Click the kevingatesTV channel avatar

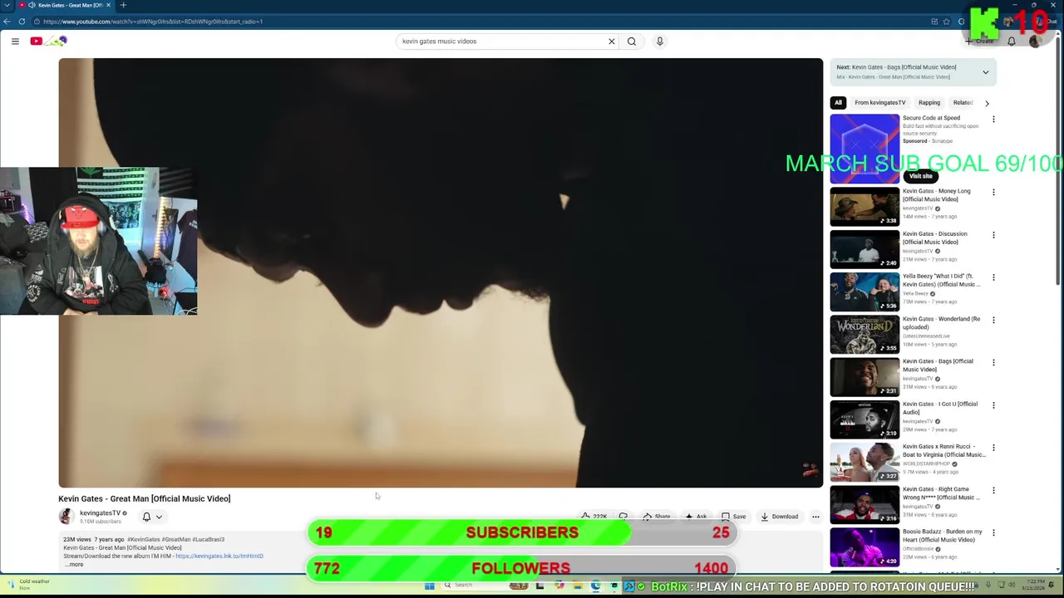click(66, 517)
